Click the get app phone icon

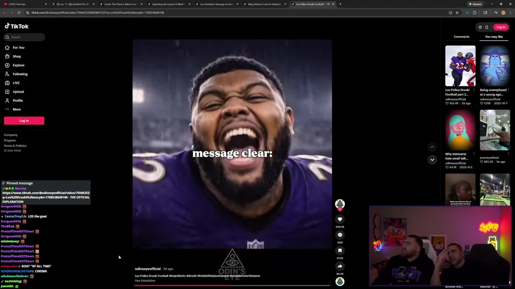point(486,27)
